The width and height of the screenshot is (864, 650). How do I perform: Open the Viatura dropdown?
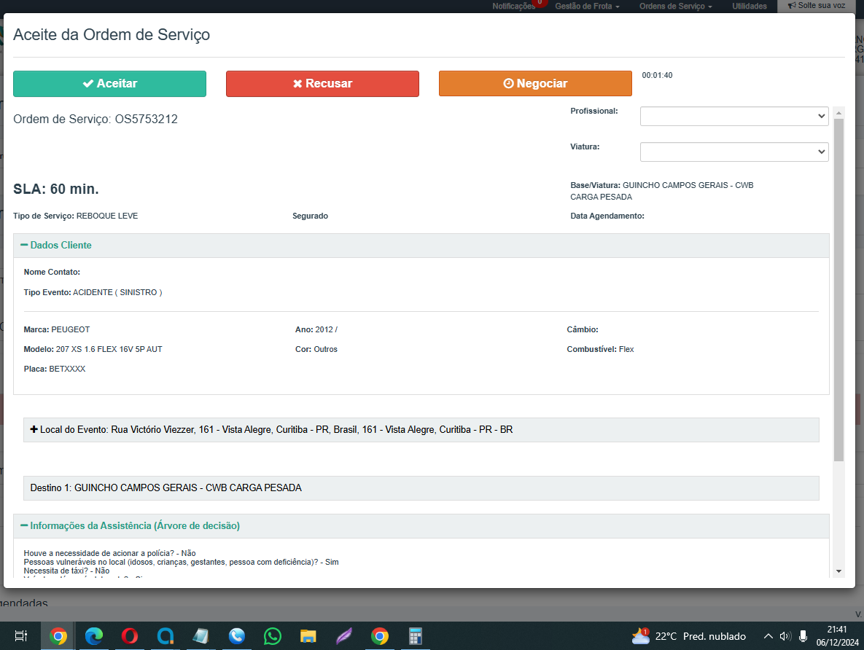pos(734,152)
